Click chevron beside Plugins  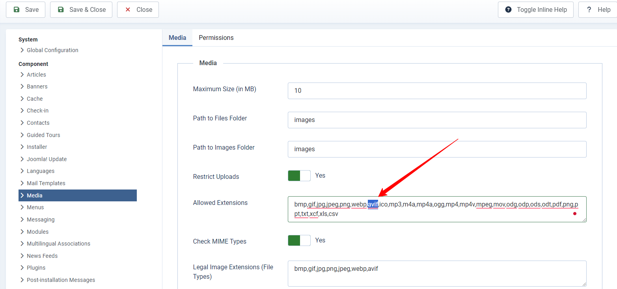click(x=22, y=268)
